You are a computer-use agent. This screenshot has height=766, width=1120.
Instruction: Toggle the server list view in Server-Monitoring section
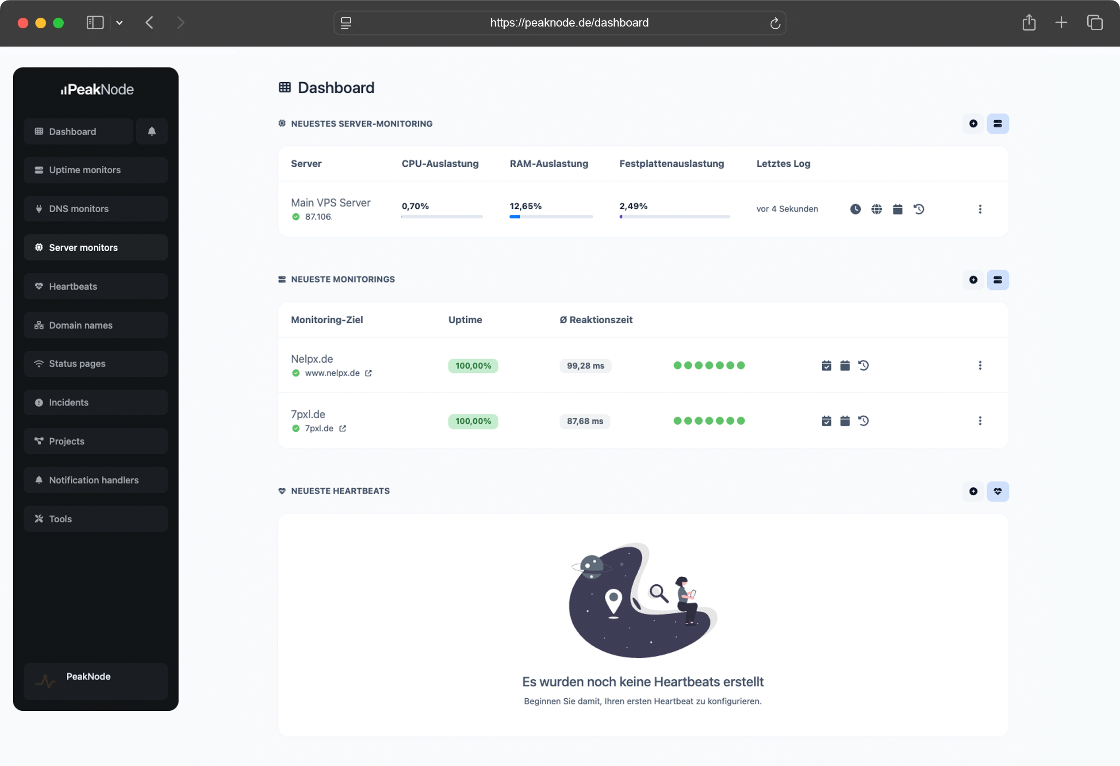point(998,123)
